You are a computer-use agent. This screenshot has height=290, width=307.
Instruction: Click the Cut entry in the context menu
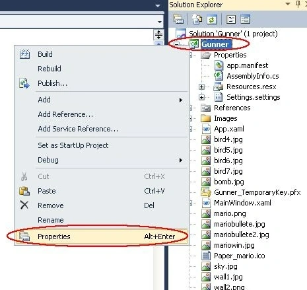pos(102,176)
